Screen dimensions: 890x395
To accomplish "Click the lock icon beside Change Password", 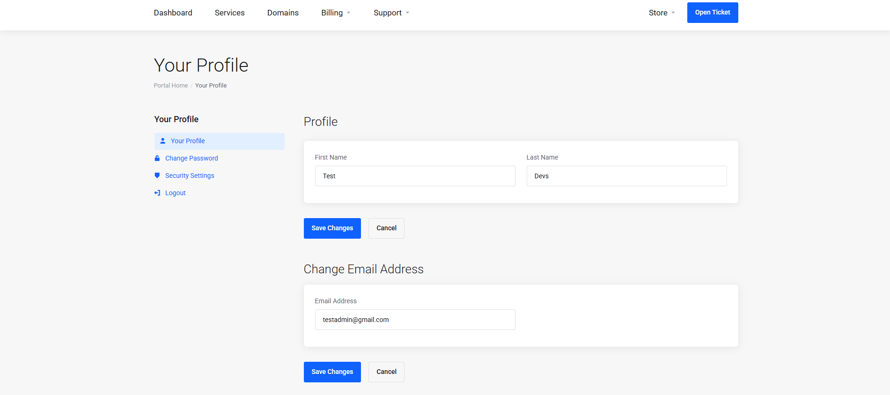I will click(157, 158).
